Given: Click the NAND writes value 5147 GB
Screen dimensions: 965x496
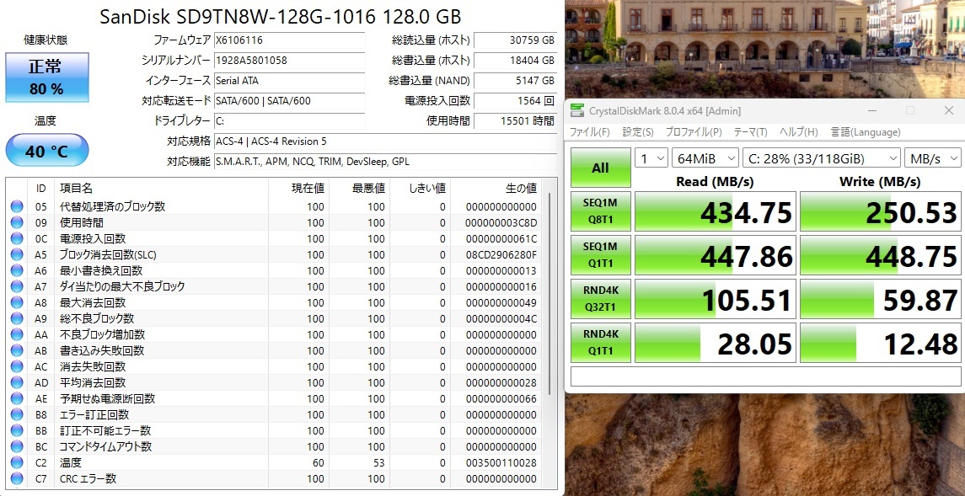Looking at the screenshot, I should [516, 81].
